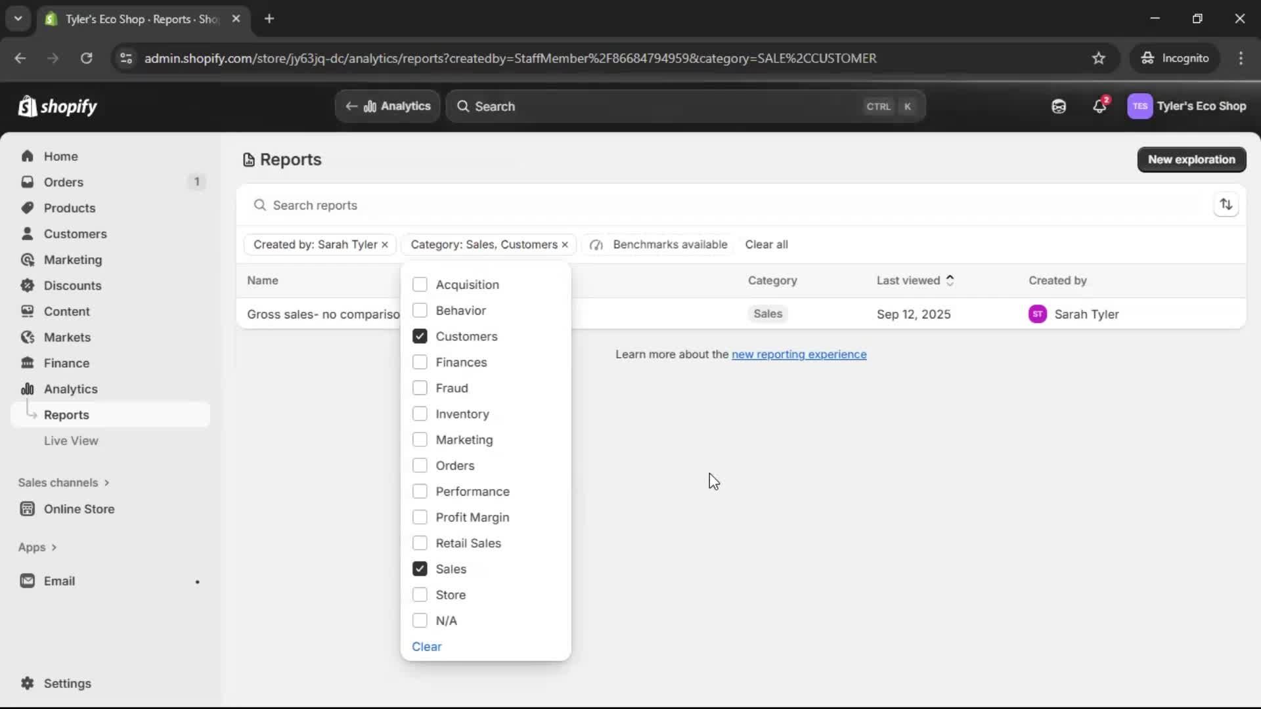This screenshot has width=1261, height=709.
Task: Check the Behavior category checkbox
Action: pos(420,310)
